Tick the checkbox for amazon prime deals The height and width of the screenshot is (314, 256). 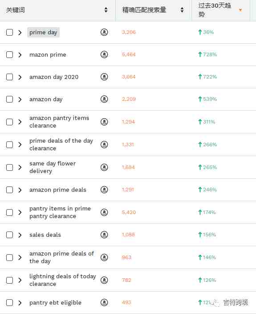point(10,190)
